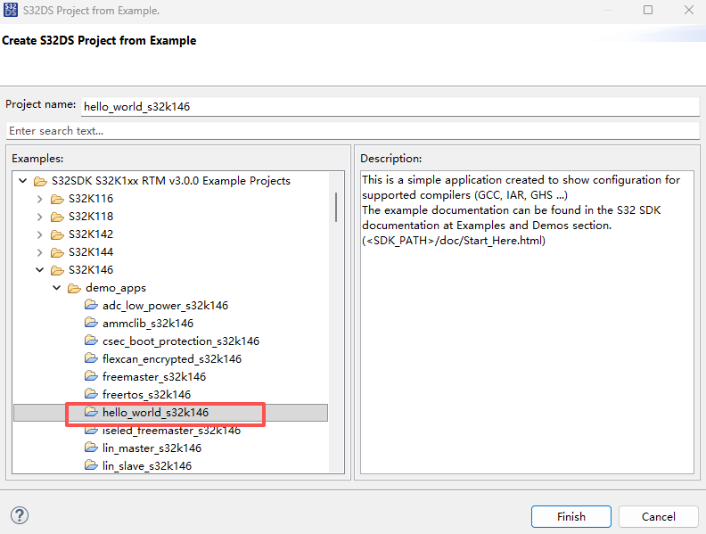Click the adc_low_power_s32k146 folder icon
Screen dimensions: 706x534
click(92, 305)
